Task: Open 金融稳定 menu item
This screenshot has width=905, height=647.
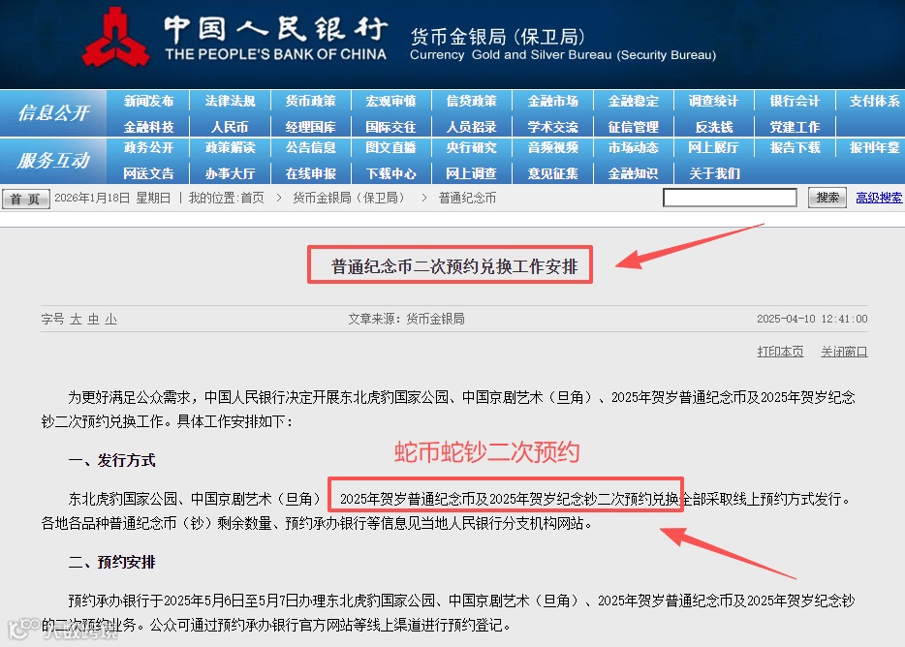Action: [x=633, y=101]
